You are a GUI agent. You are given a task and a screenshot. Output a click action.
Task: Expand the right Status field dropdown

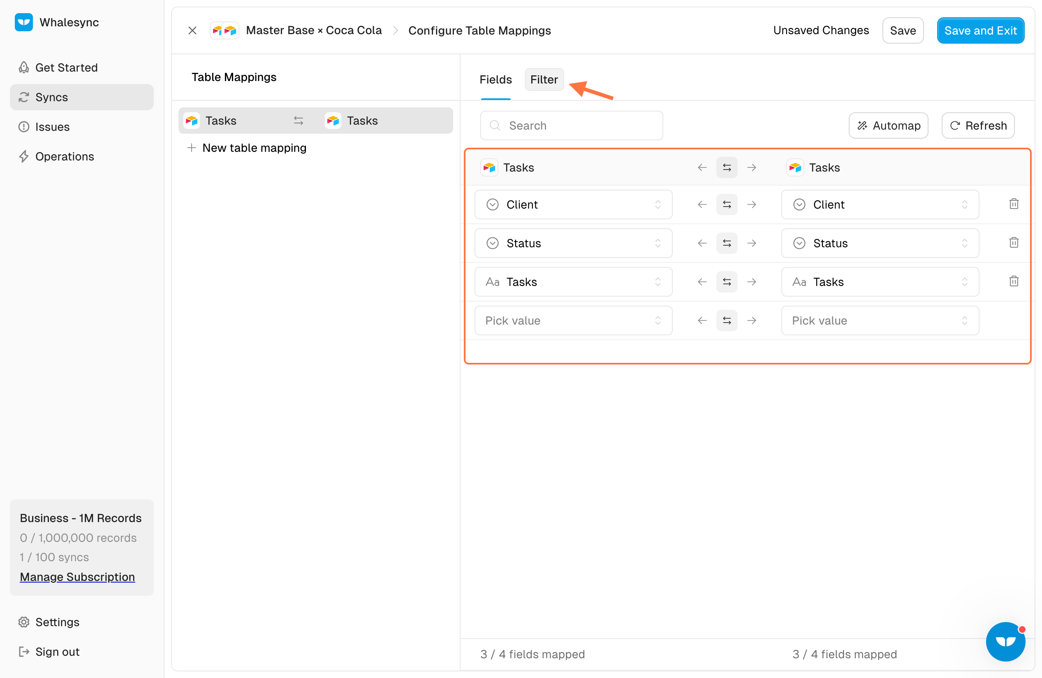click(x=880, y=243)
